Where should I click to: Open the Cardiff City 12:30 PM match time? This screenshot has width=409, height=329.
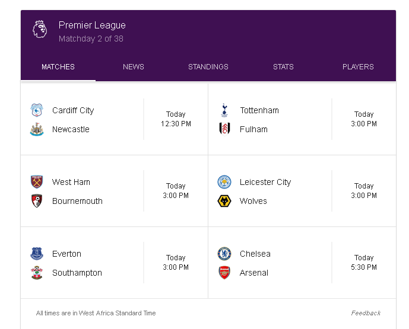click(176, 119)
